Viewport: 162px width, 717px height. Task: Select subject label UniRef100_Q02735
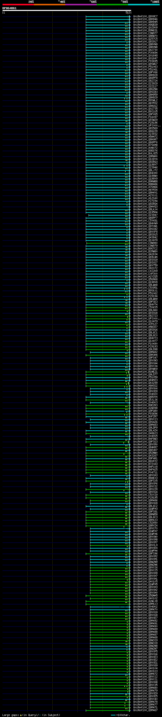click(x=145, y=109)
